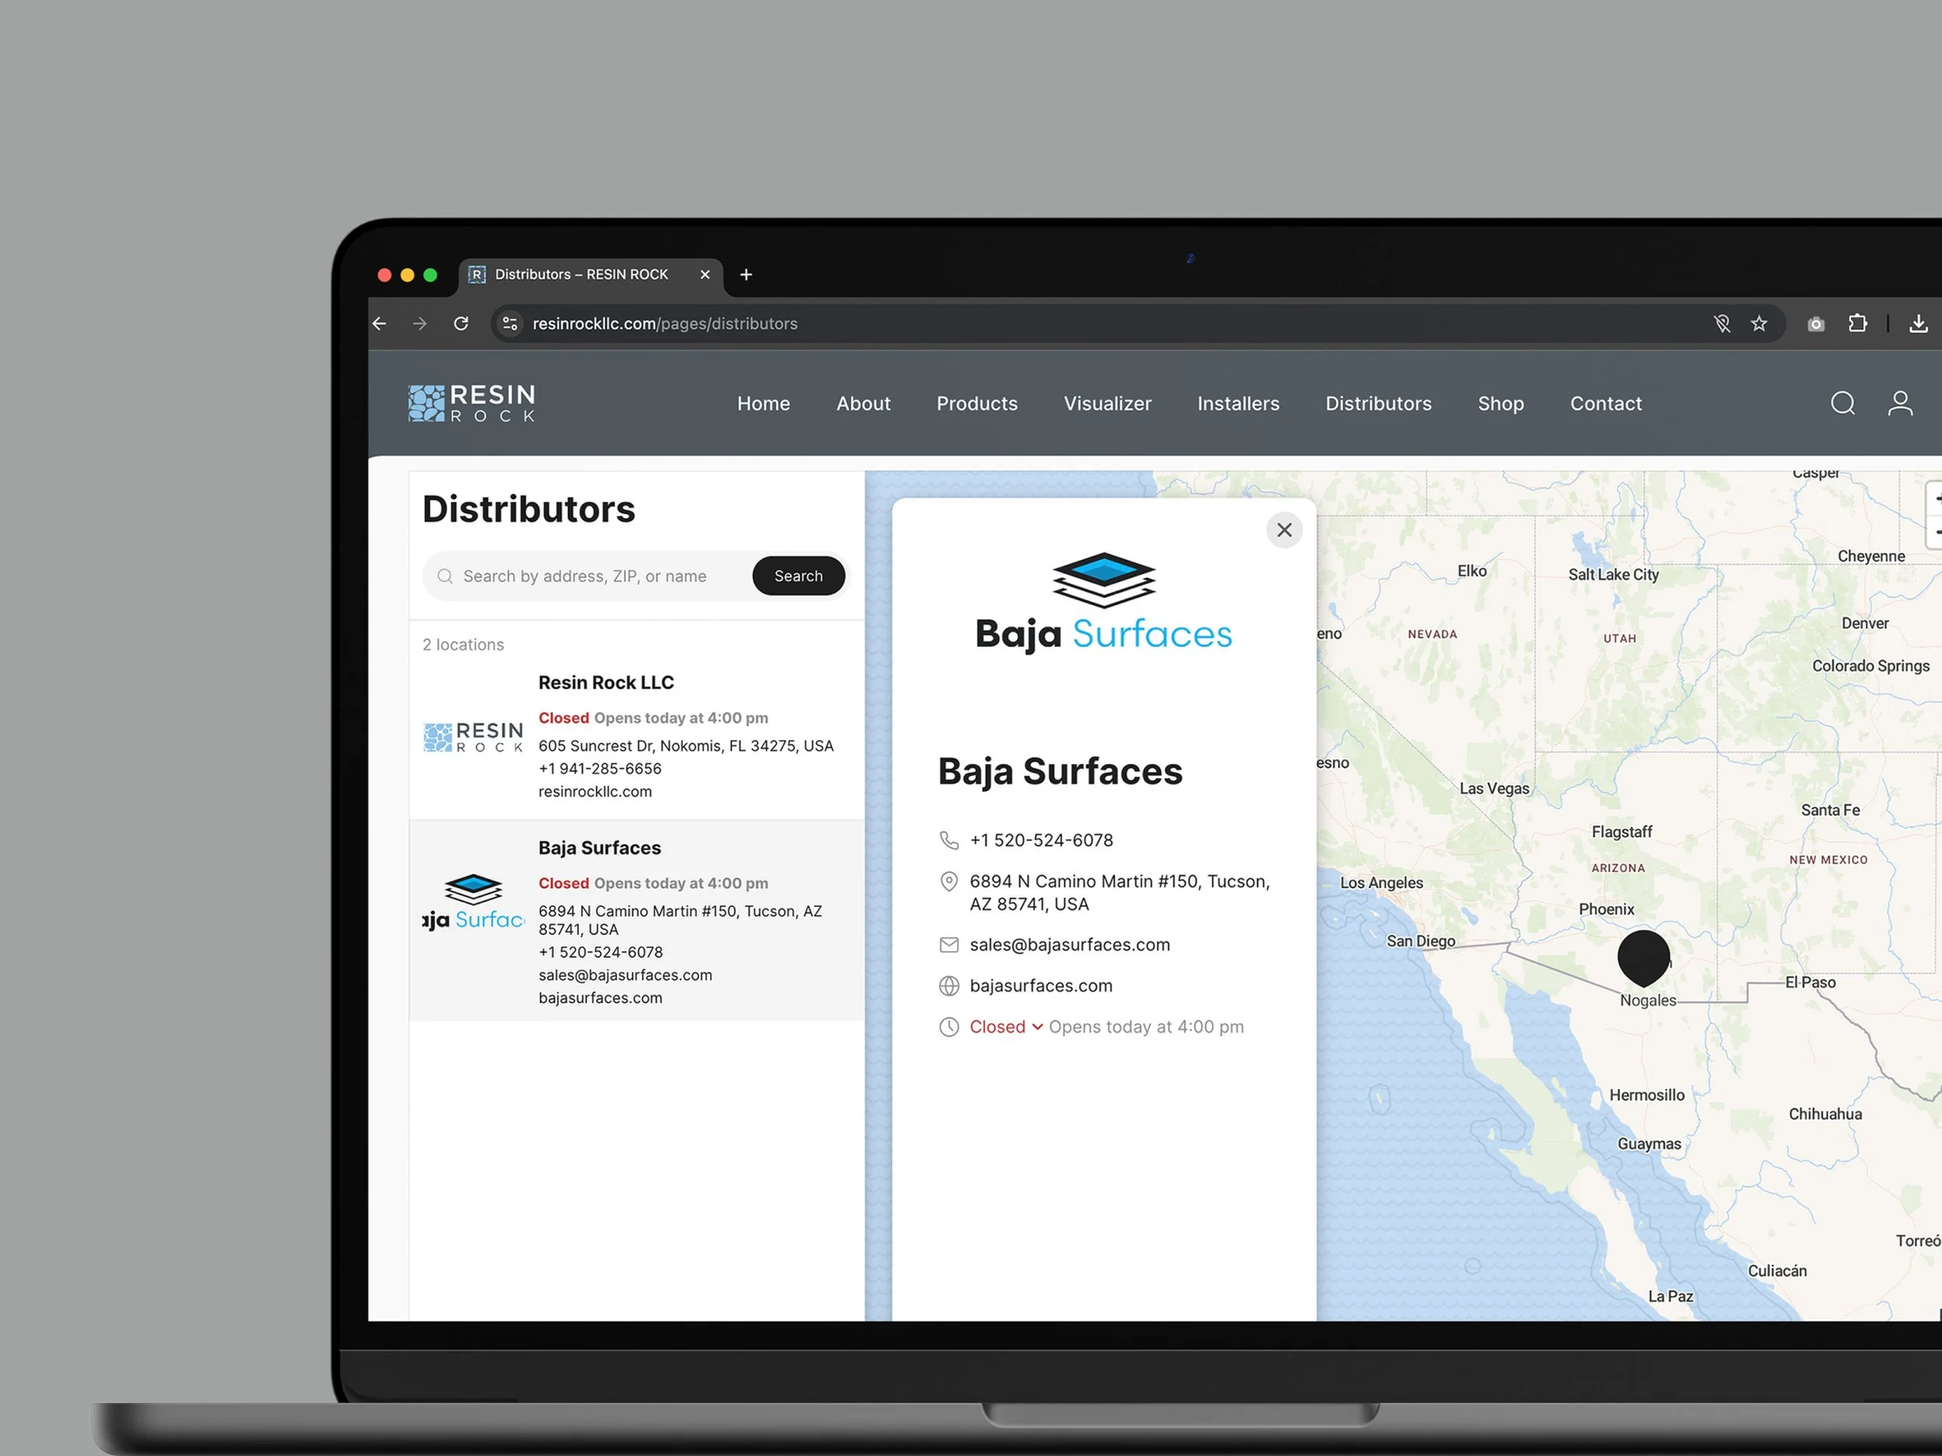Close the Baja Surfaces detail card
The image size is (1942, 1456).
(1284, 530)
